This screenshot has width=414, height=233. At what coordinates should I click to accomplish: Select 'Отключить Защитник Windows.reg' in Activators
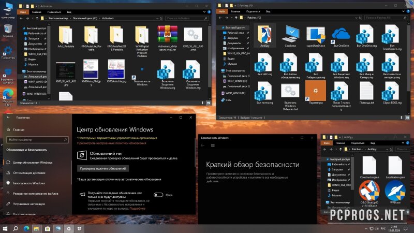tap(193, 75)
